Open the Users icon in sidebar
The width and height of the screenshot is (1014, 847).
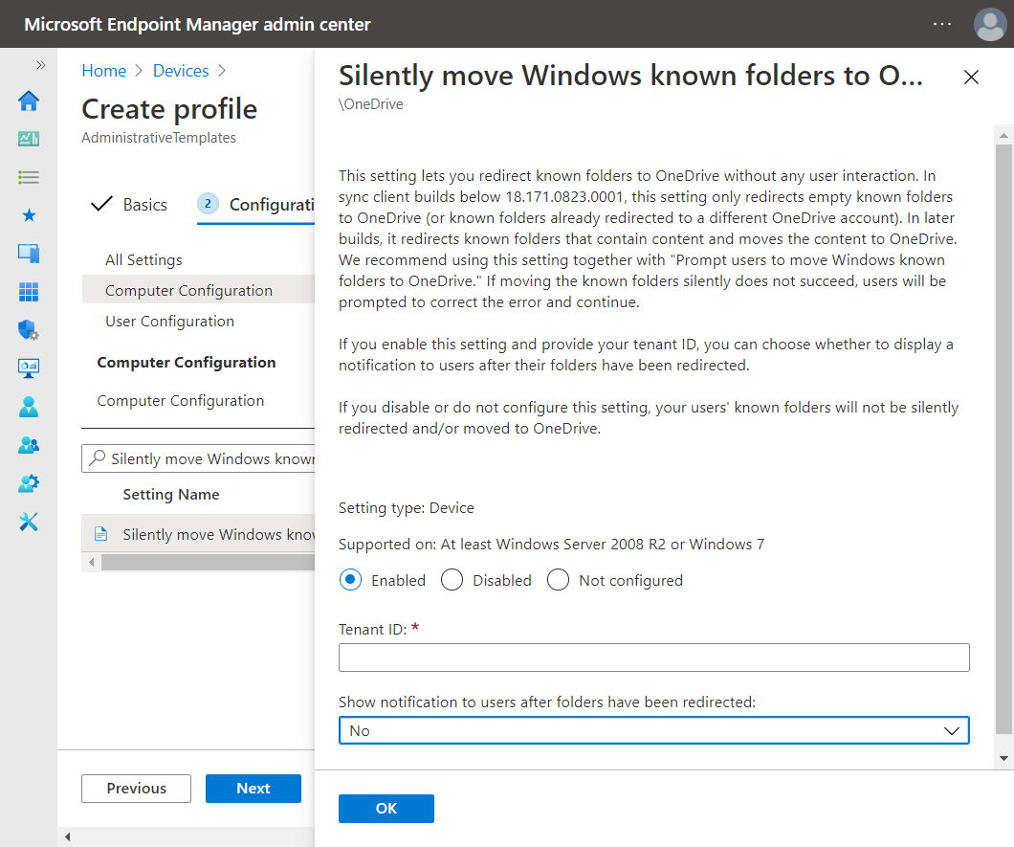[x=29, y=407]
